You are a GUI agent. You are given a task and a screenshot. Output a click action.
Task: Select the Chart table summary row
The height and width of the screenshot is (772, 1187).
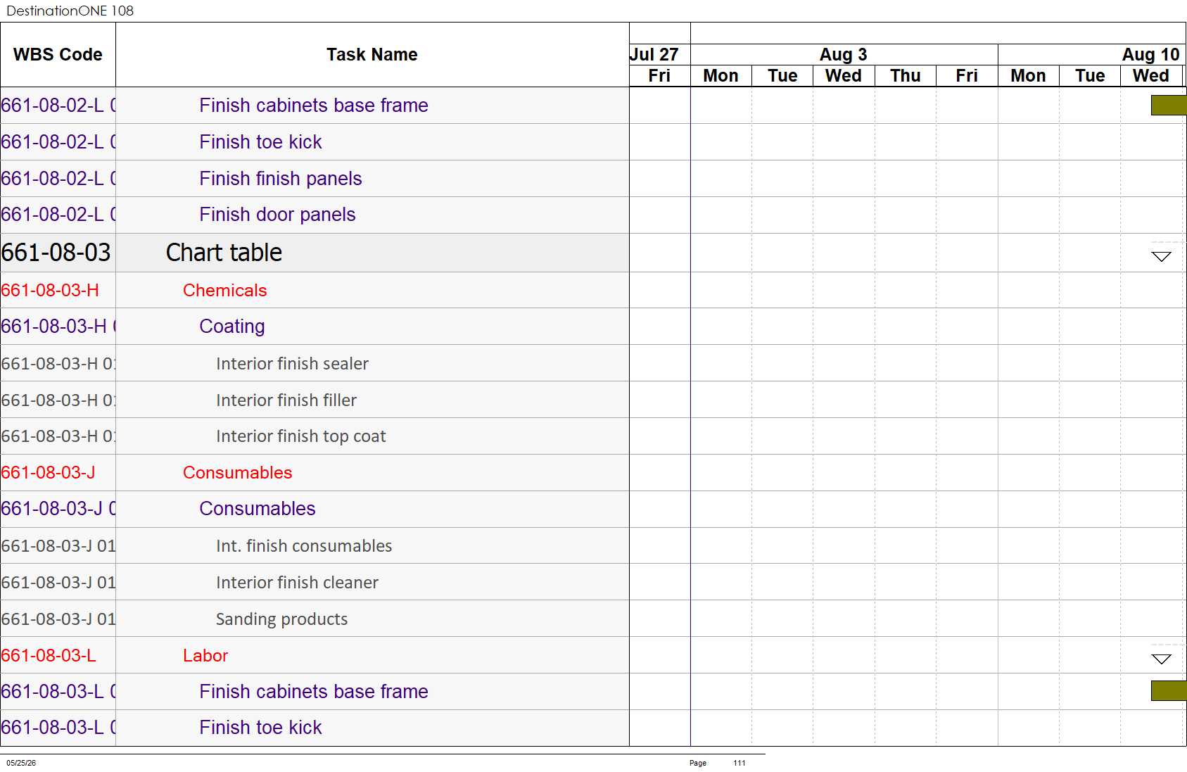315,253
